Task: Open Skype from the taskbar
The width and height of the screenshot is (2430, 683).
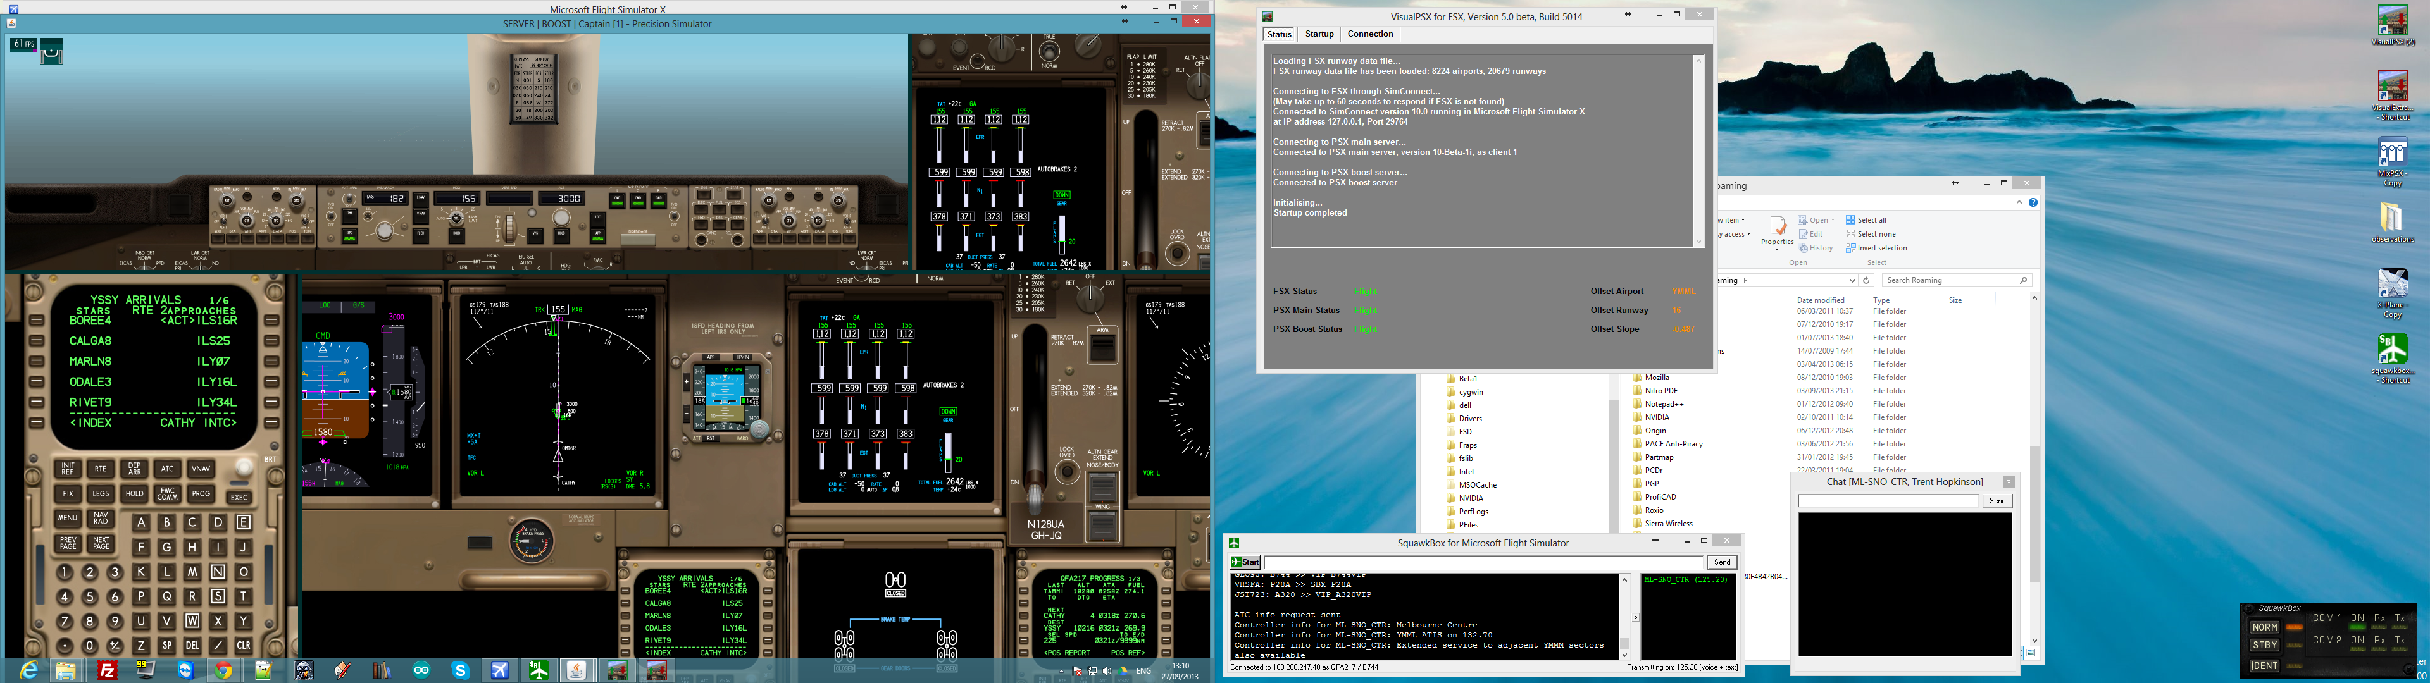Action: coord(460,671)
